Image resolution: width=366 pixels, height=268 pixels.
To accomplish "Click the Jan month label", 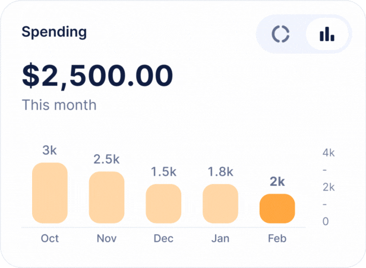I will pos(220,239).
